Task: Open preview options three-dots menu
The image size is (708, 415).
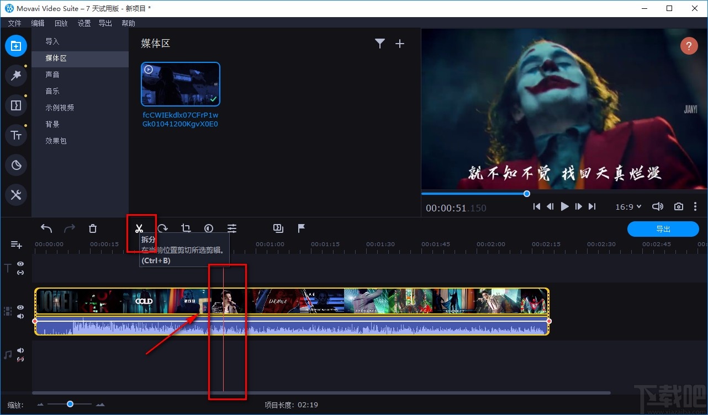Action: point(695,206)
